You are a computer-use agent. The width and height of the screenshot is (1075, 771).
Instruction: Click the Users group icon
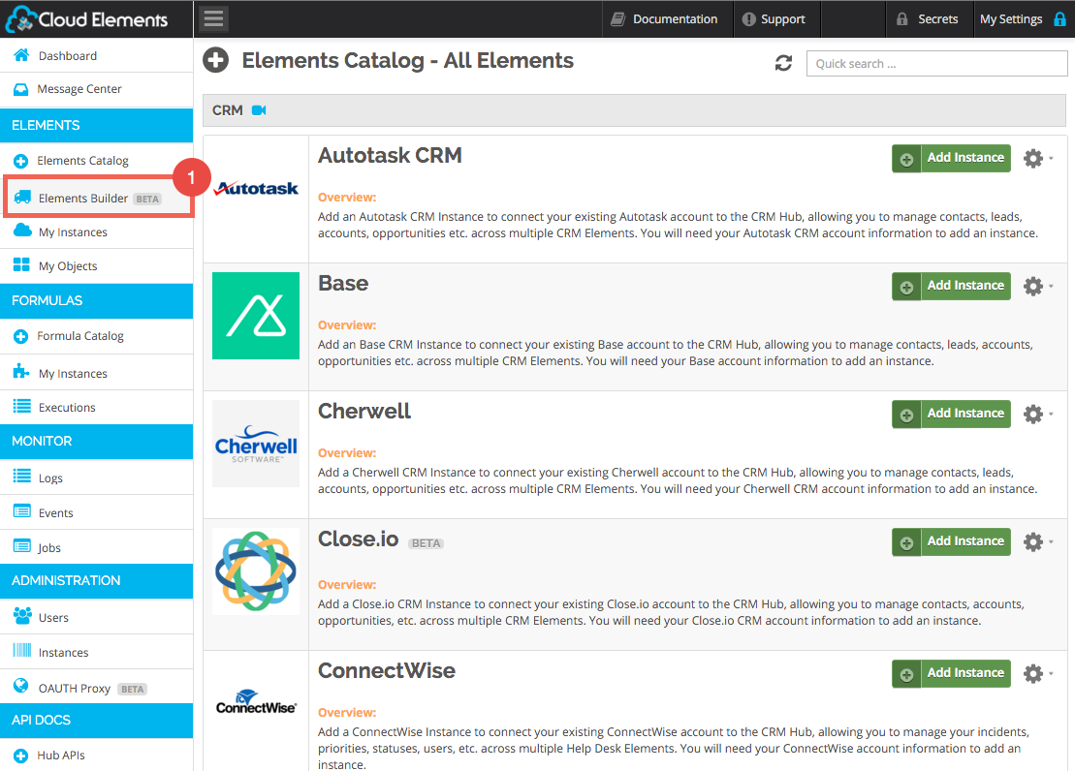22,615
